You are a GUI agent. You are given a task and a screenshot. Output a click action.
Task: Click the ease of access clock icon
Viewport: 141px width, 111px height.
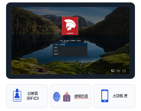pyautogui.click(x=118, y=71)
